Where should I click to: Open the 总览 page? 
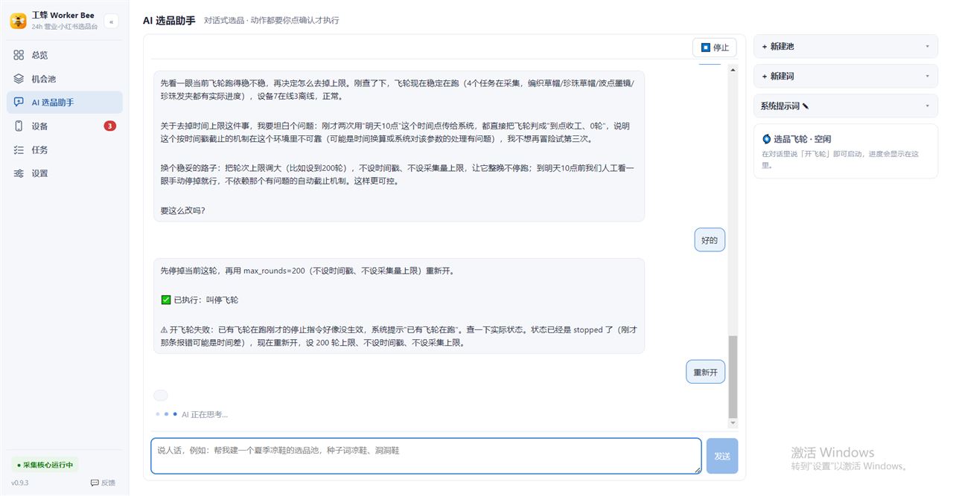[64, 55]
